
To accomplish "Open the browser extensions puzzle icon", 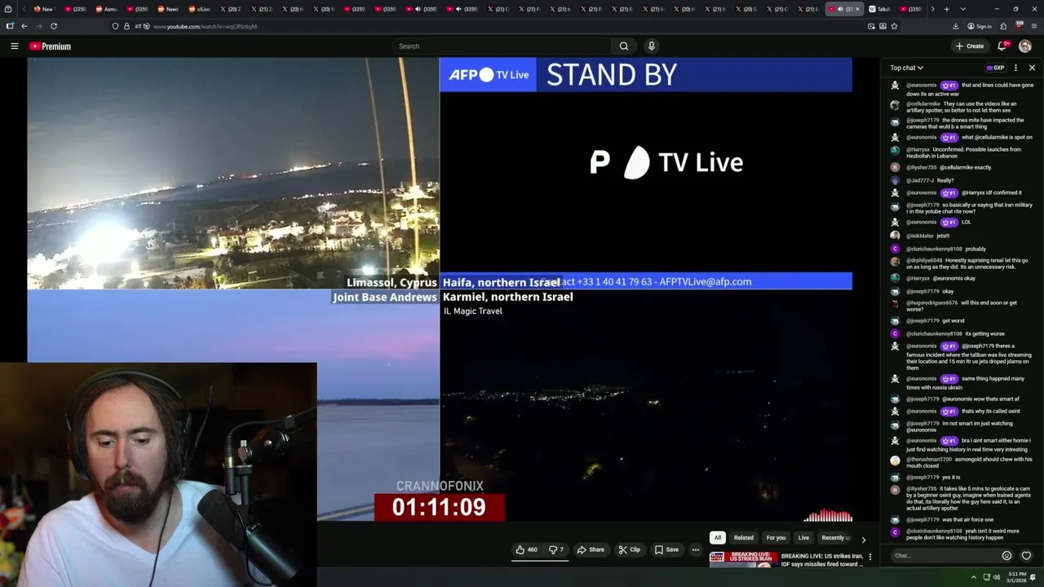I will [x=1003, y=26].
